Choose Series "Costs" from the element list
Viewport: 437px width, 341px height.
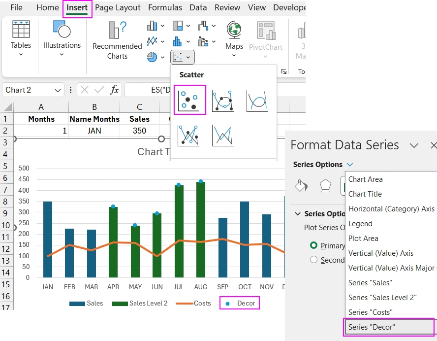(370, 312)
